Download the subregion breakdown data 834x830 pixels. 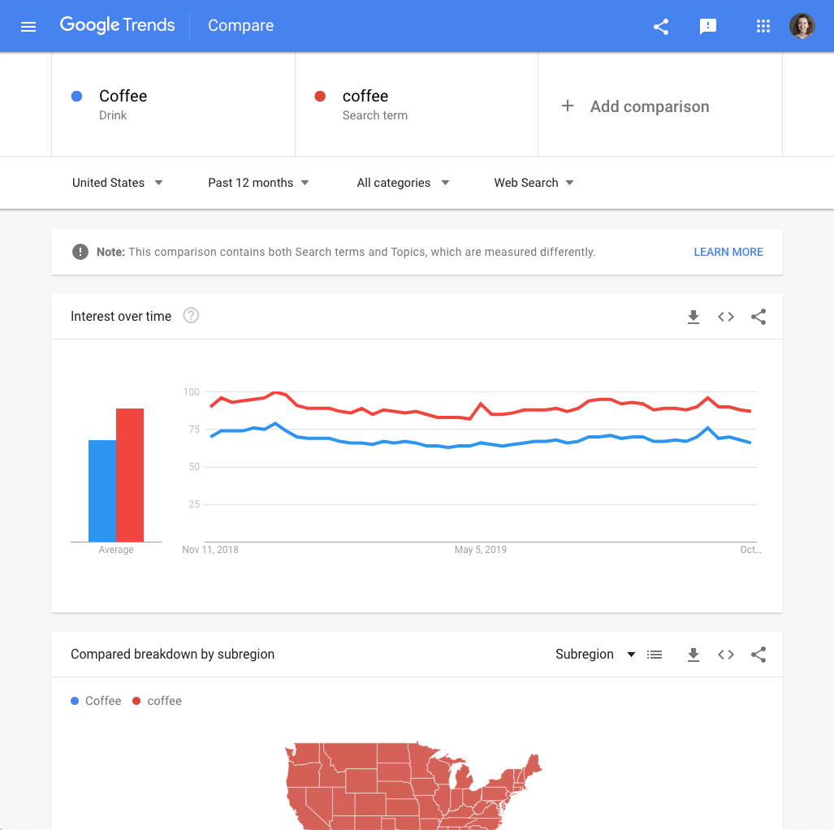point(693,655)
